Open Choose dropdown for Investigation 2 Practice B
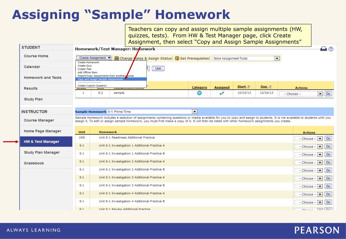346x239 pixels. [x=308, y=170]
